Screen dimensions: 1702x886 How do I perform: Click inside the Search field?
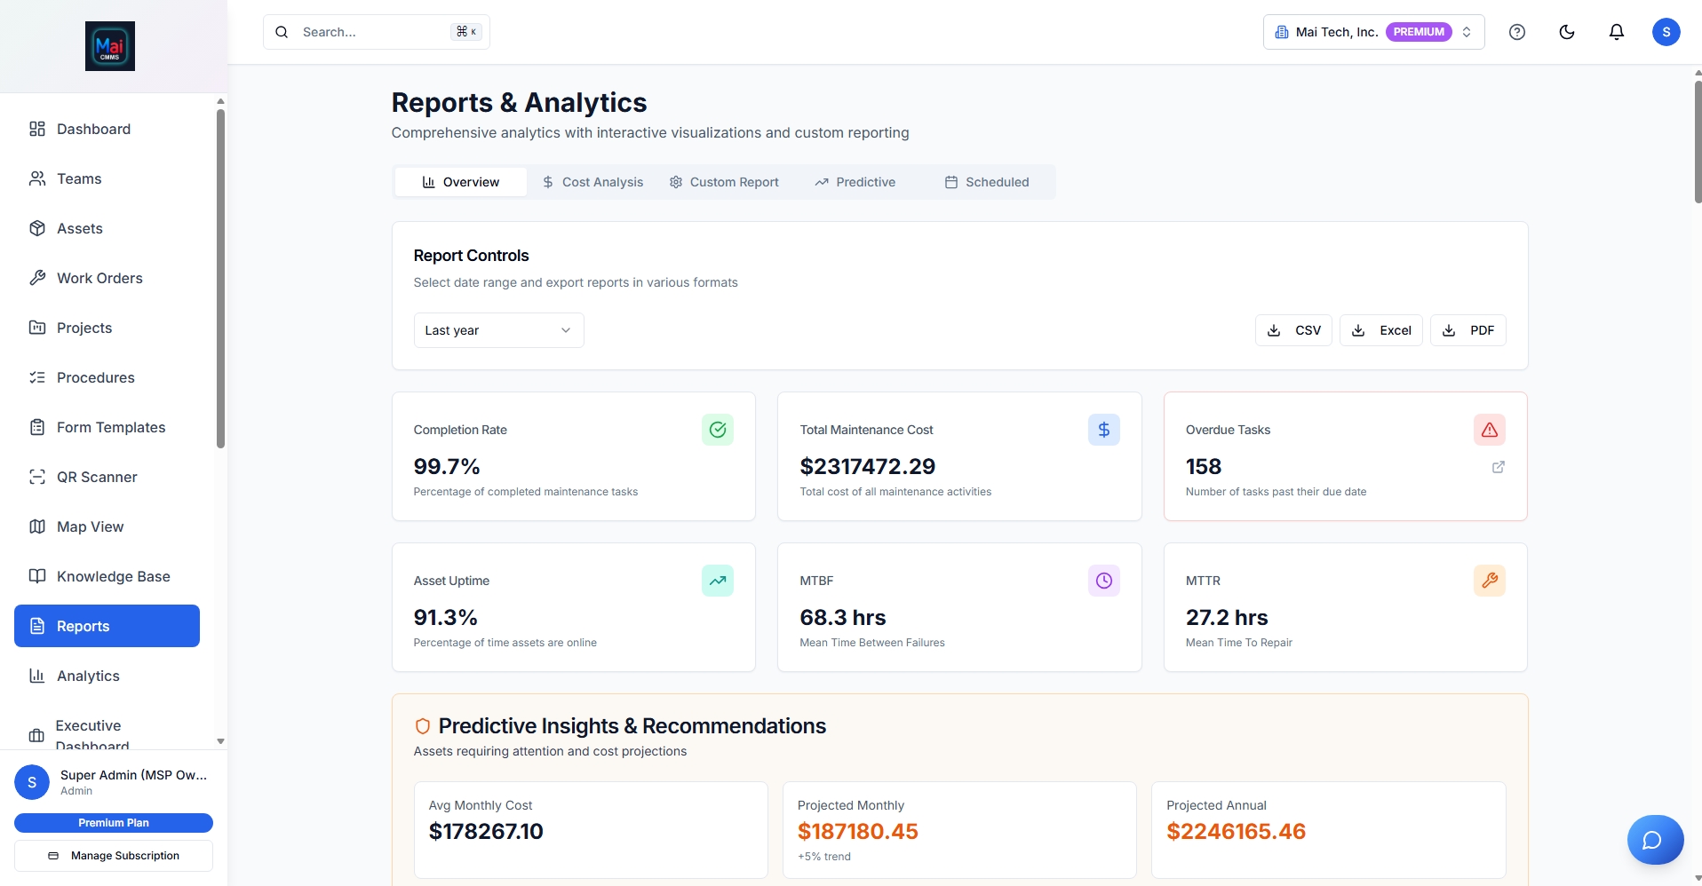point(373,31)
